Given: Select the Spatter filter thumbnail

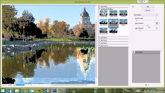Looking at the screenshot, I should pyautogui.click(x=123, y=22).
